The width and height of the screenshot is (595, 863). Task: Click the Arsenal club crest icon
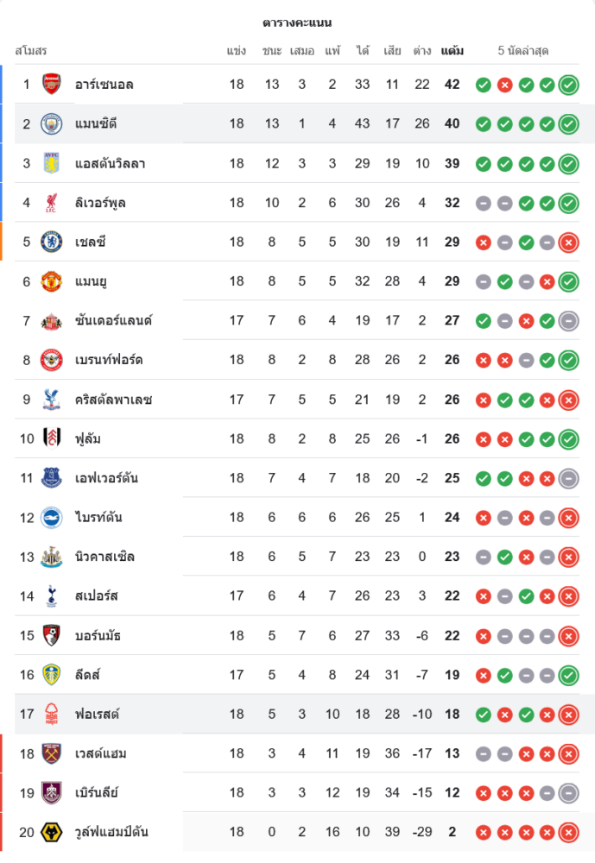click(x=52, y=85)
